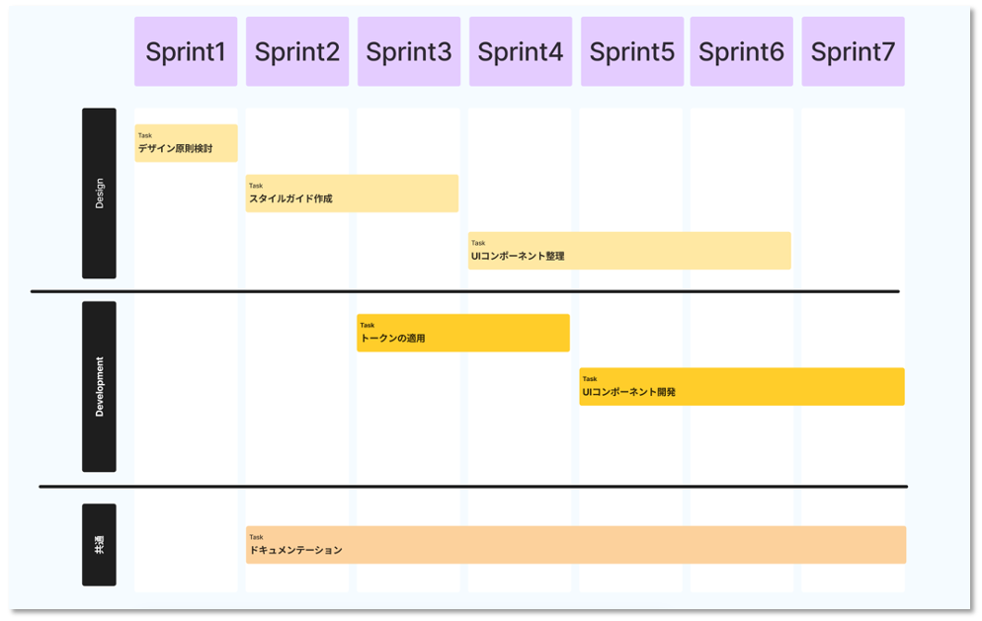Click the Sprint7 header block
Image resolution: width=982 pixels, height=621 pixels.
pos(854,51)
